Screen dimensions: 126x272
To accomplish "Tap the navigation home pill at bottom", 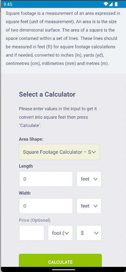I will click(x=64, y=270).
